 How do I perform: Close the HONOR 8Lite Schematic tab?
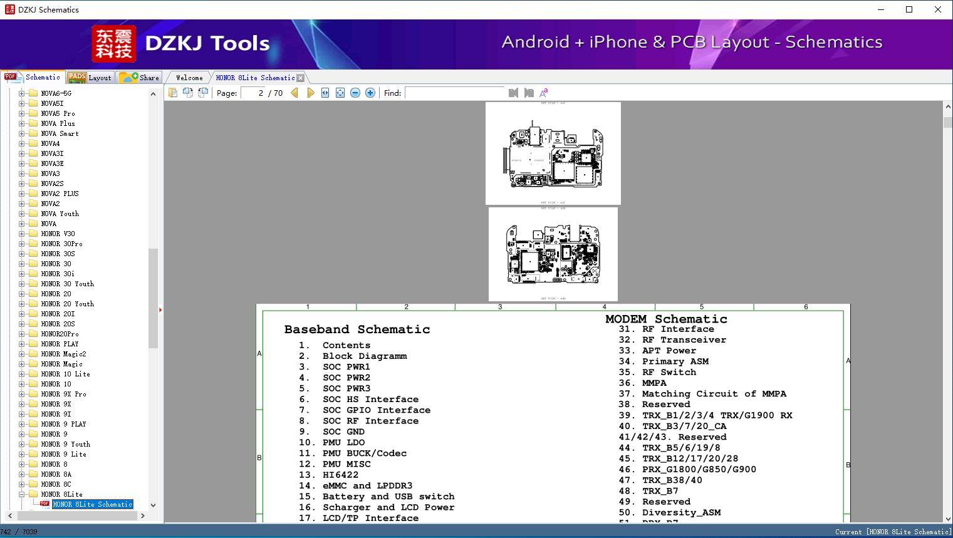301,78
